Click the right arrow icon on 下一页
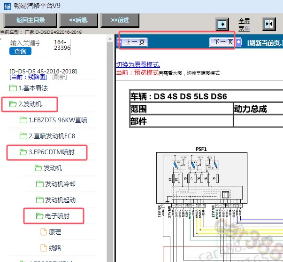The image size is (283, 262). coord(238,42)
